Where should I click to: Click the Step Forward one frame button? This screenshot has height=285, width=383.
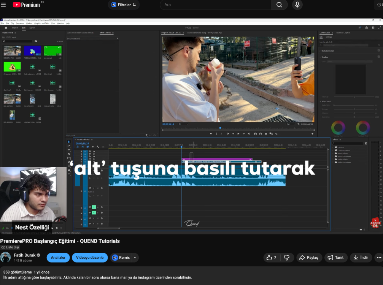[243, 134]
